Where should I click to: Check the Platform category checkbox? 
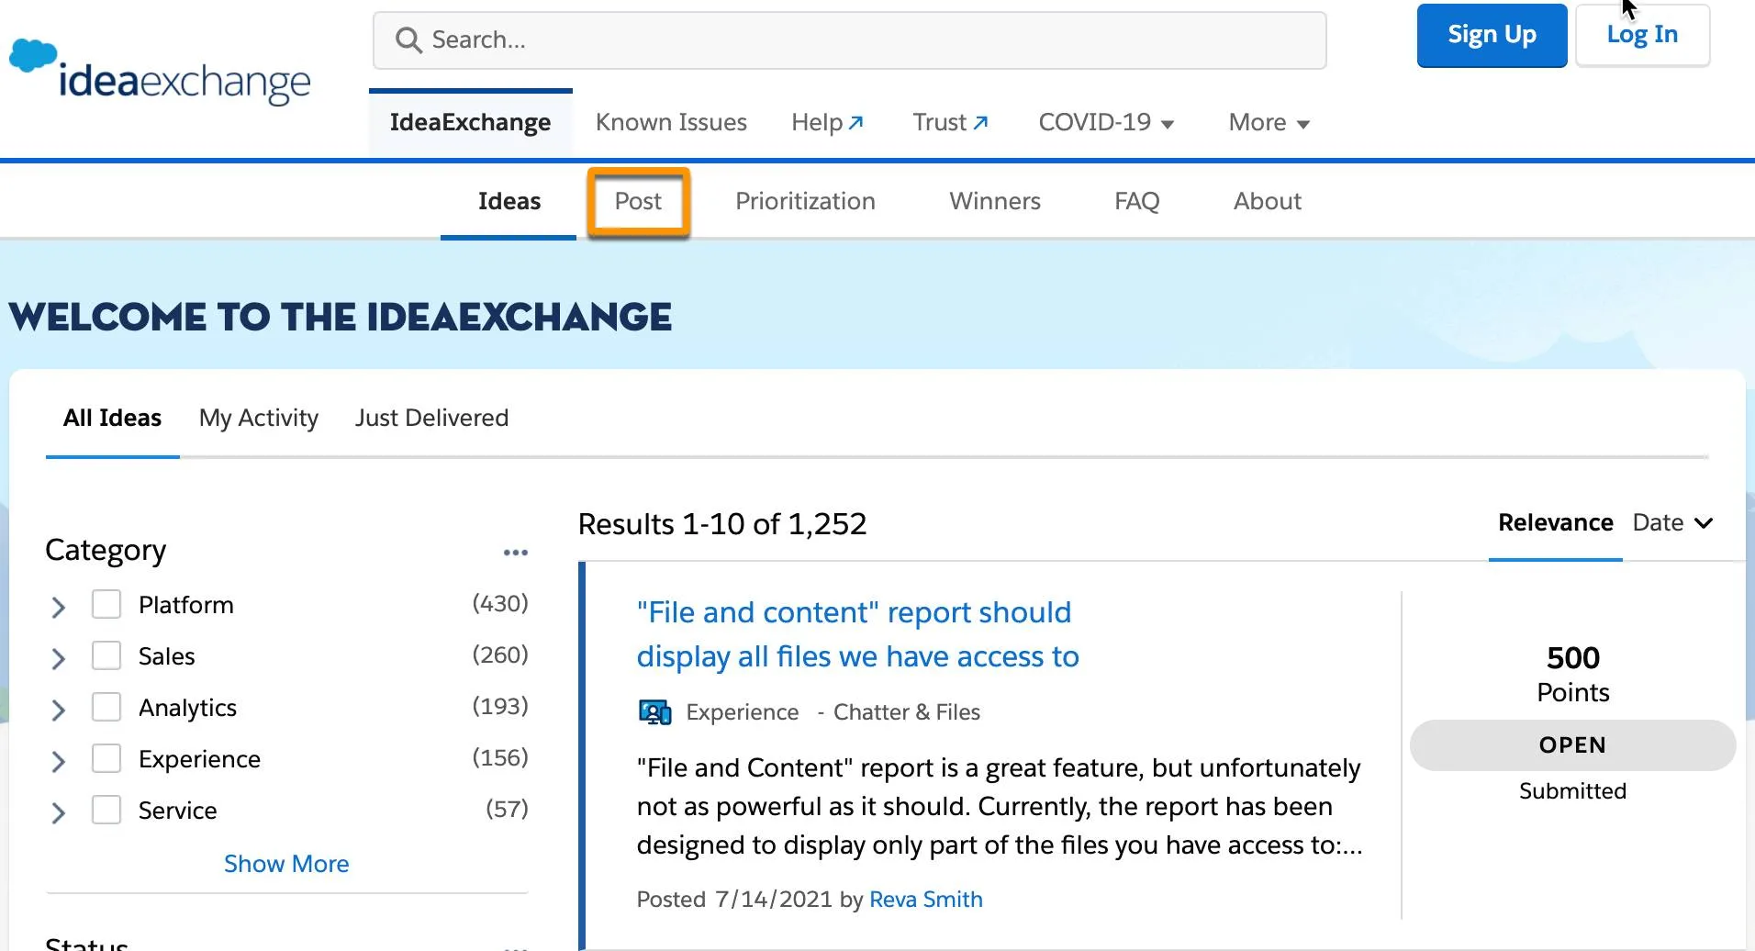point(106,605)
